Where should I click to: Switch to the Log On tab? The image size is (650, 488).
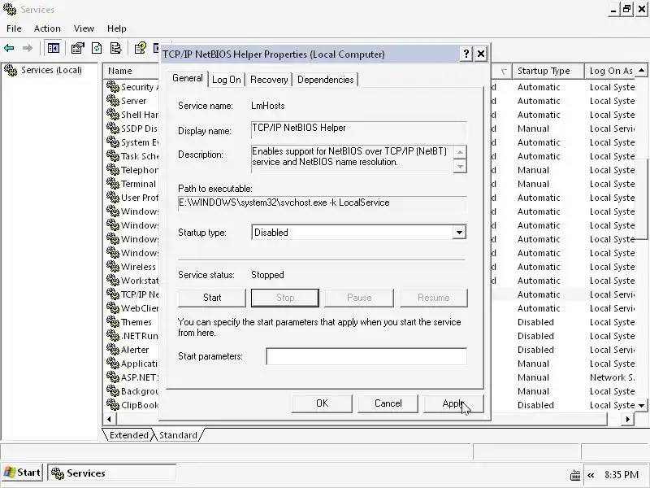(x=227, y=80)
